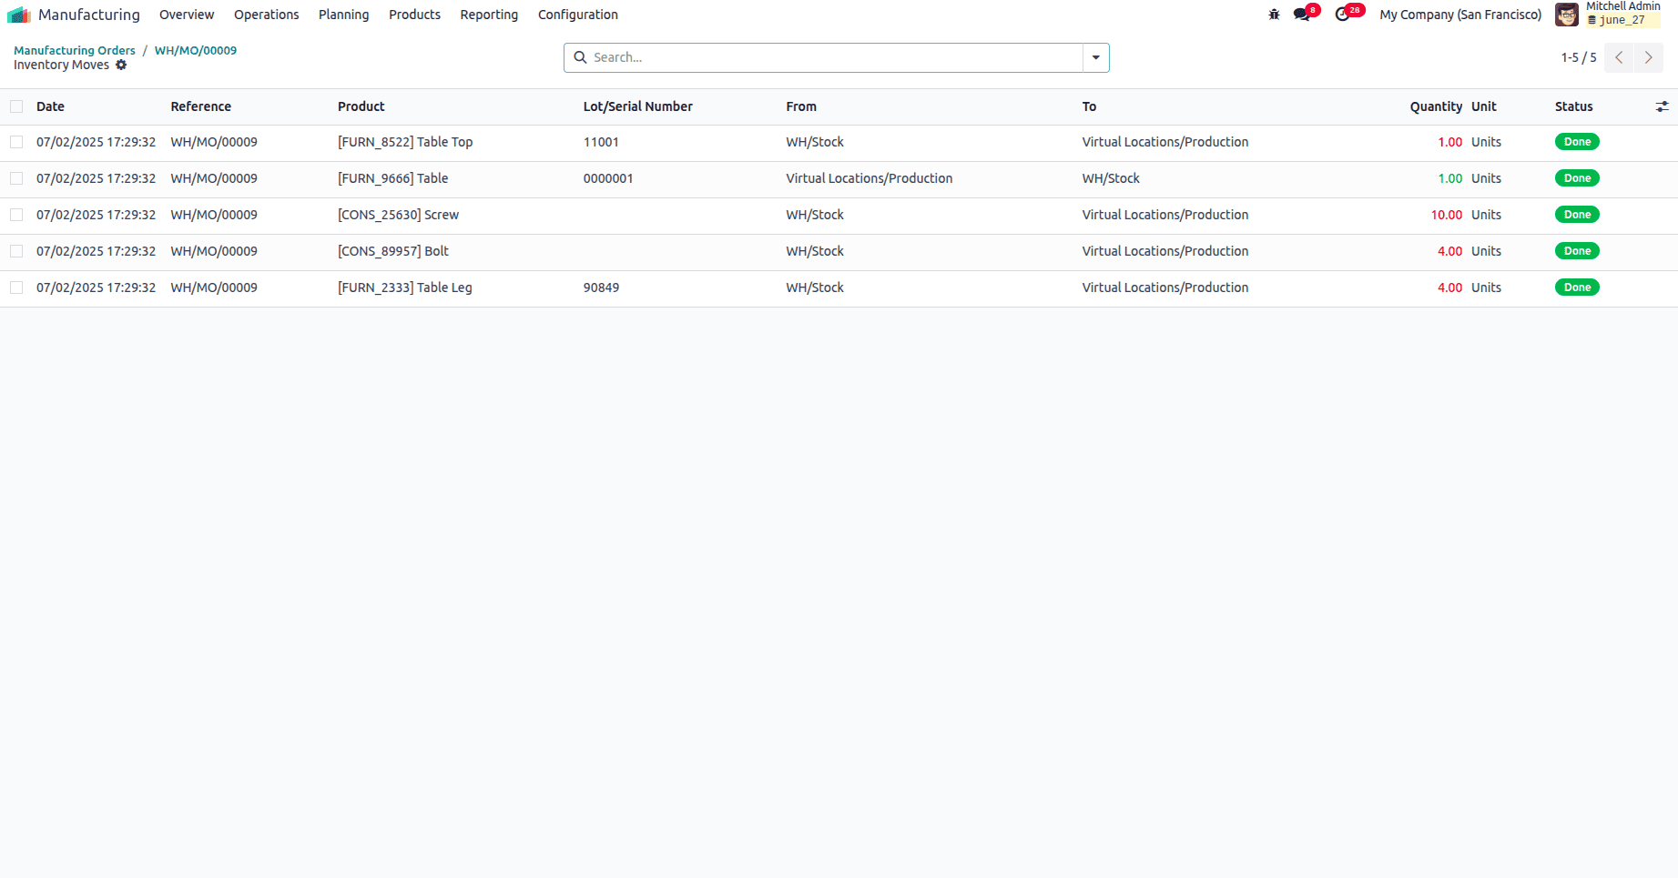Expand the search options dropdown arrow
Viewport: 1678px width, 878px height.
[1096, 57]
